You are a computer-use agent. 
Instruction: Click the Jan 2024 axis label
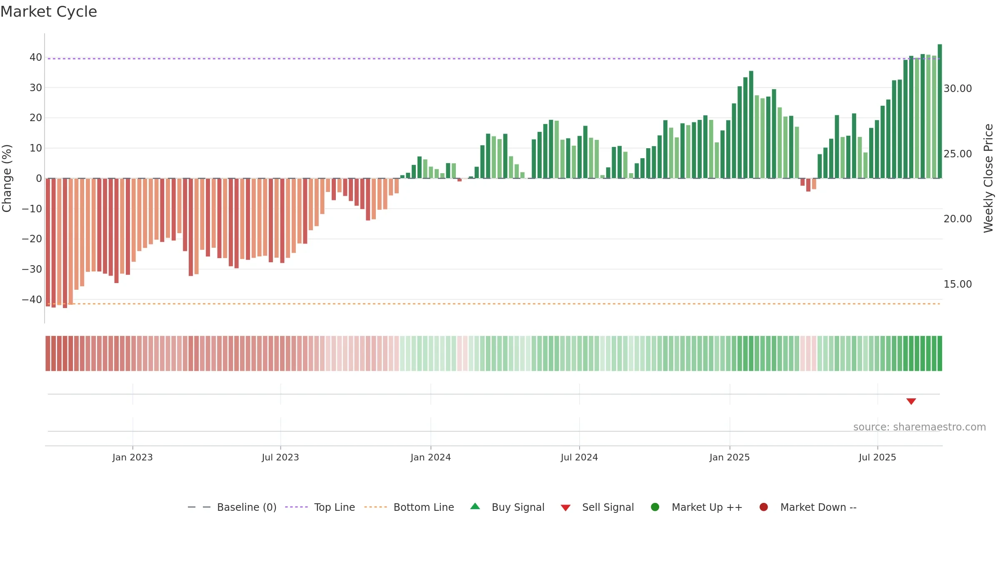[x=431, y=457]
